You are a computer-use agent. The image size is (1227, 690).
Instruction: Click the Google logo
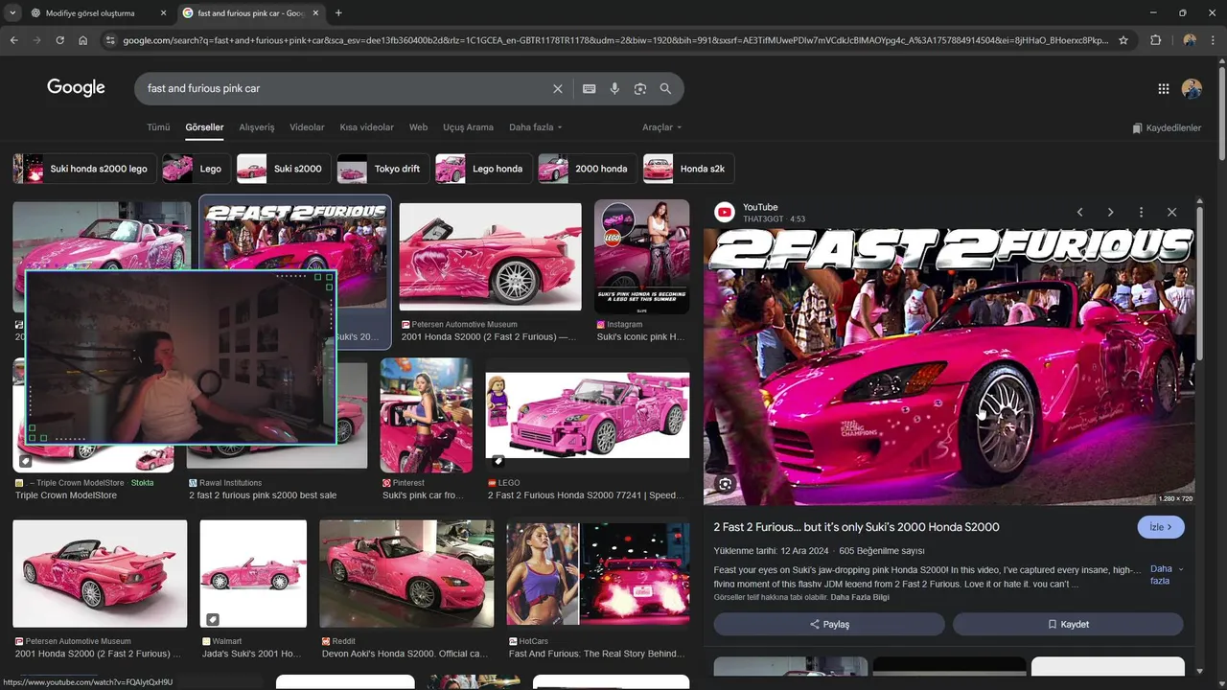click(76, 87)
